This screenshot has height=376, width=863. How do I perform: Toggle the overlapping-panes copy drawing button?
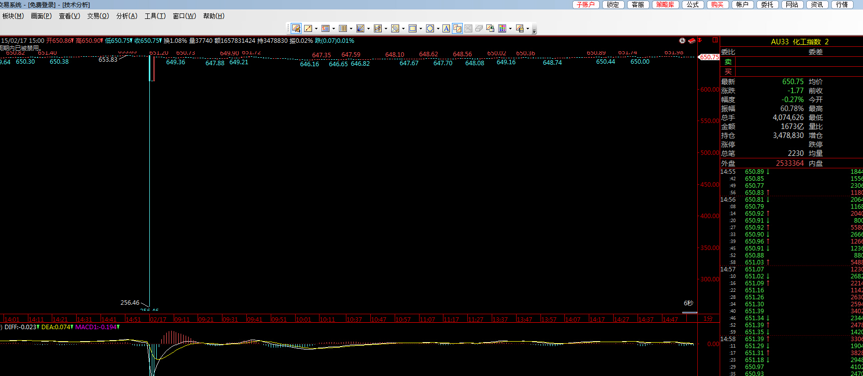pos(457,28)
